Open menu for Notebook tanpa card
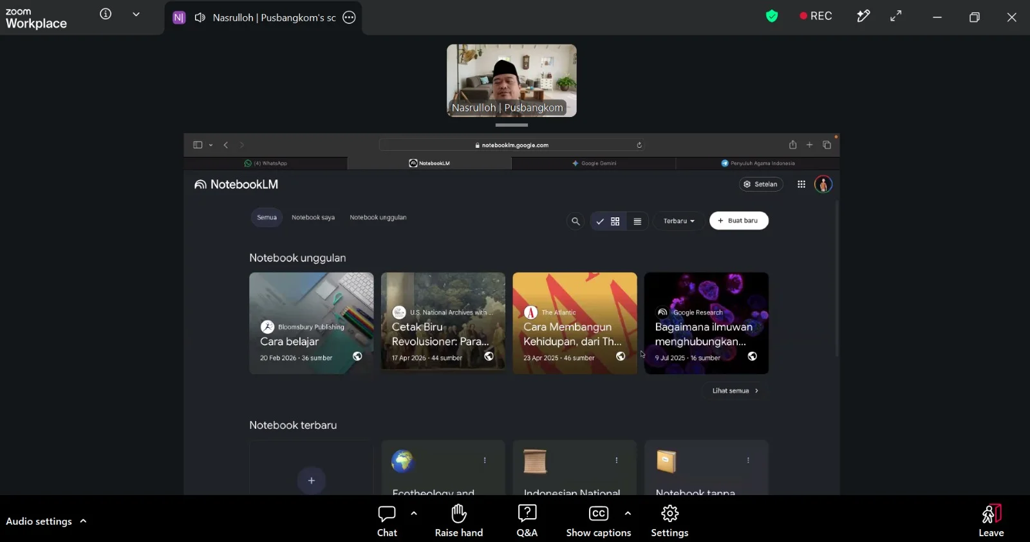Screen dimensions: 1030x542 point(748,460)
